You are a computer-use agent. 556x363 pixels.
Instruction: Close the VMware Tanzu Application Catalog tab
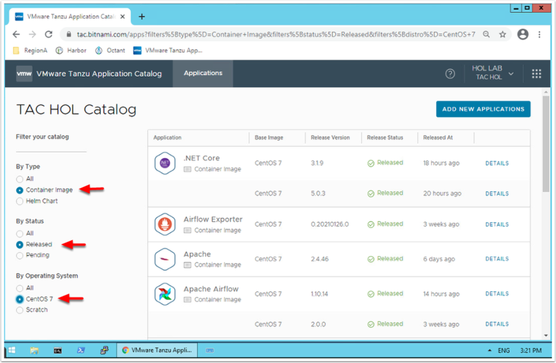tap(122, 17)
